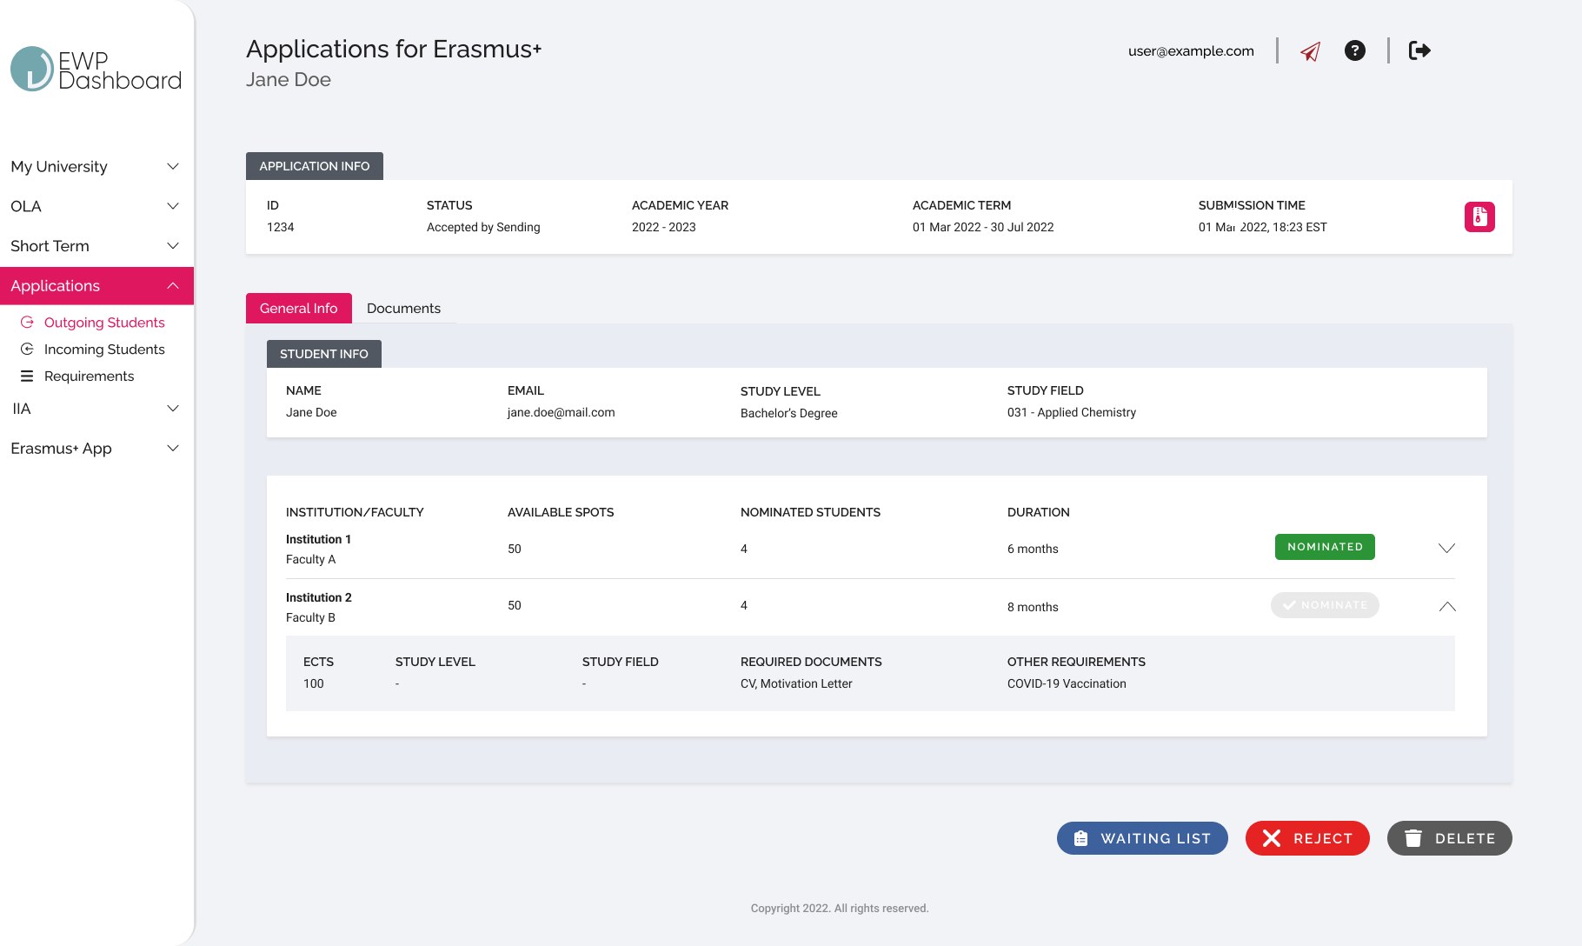
Task: Open Outgoing Students page
Action: tap(104, 322)
